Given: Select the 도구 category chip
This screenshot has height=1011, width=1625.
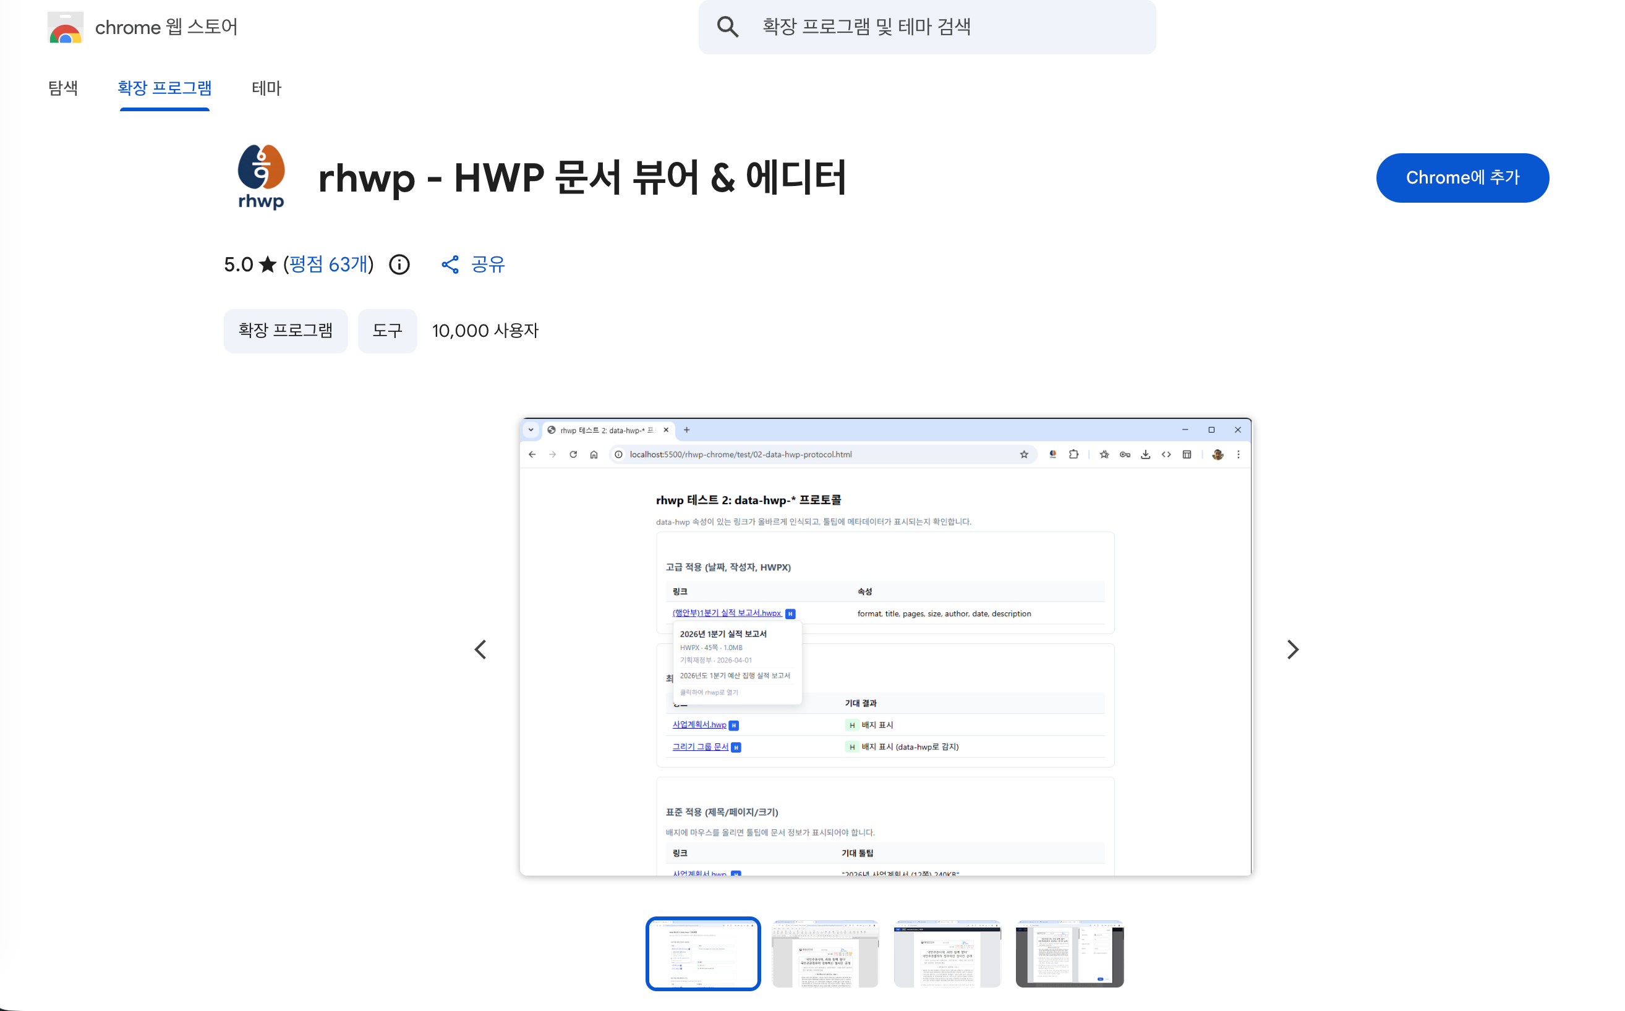Looking at the screenshot, I should tap(387, 331).
